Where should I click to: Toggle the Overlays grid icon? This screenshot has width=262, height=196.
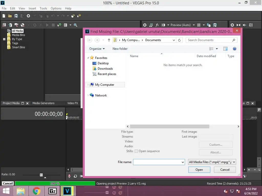point(199,25)
